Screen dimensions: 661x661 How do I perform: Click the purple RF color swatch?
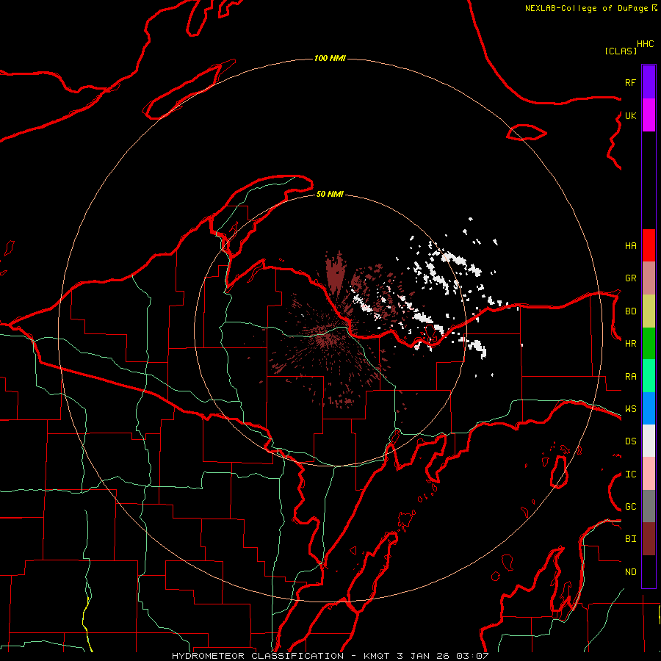pos(649,82)
